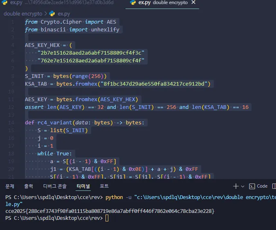The image size is (276, 230).
Task: Click the KSA_TAB hex string 8f1bc347d29a6e550fa834217ce912bd
Action: (154, 84)
